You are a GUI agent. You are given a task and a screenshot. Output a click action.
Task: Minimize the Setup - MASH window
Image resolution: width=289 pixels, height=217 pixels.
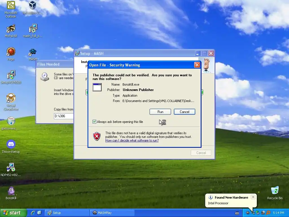pos(198,53)
